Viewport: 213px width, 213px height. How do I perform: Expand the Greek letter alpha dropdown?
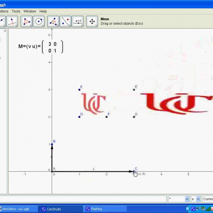(198, 199)
